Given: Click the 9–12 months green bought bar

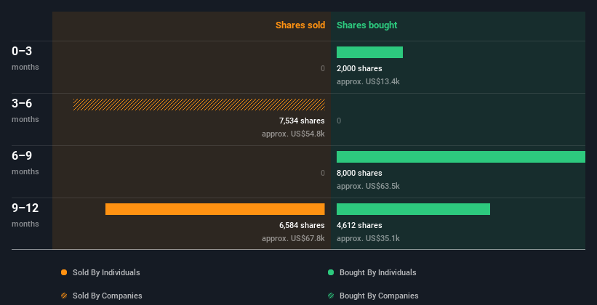Looking at the screenshot, I should tap(413, 209).
